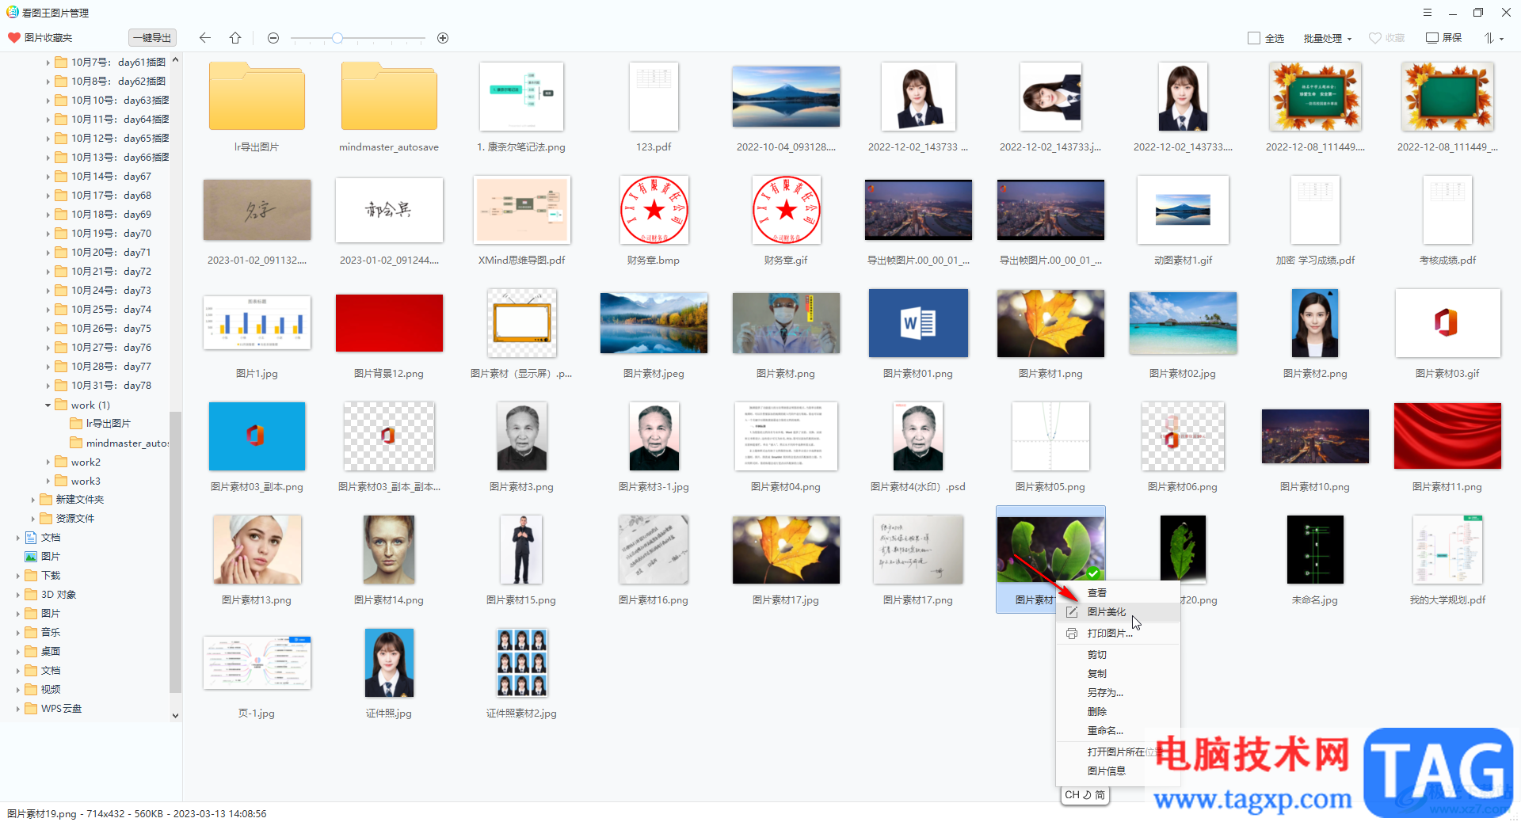Expand the 新建文件夹 tree node
The image size is (1521, 822).
[32, 500]
